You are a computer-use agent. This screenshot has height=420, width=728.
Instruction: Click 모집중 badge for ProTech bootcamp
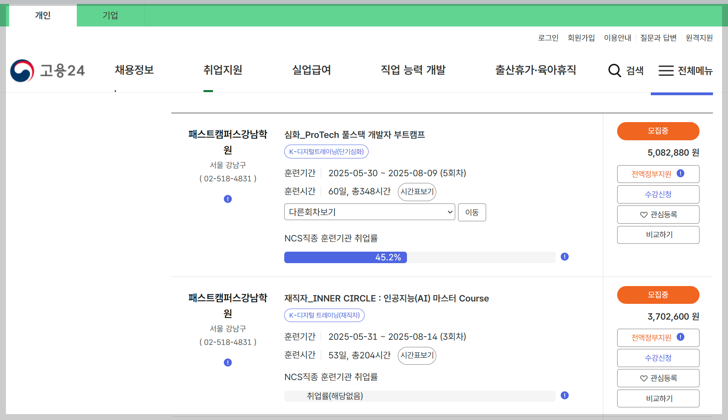[x=658, y=131]
